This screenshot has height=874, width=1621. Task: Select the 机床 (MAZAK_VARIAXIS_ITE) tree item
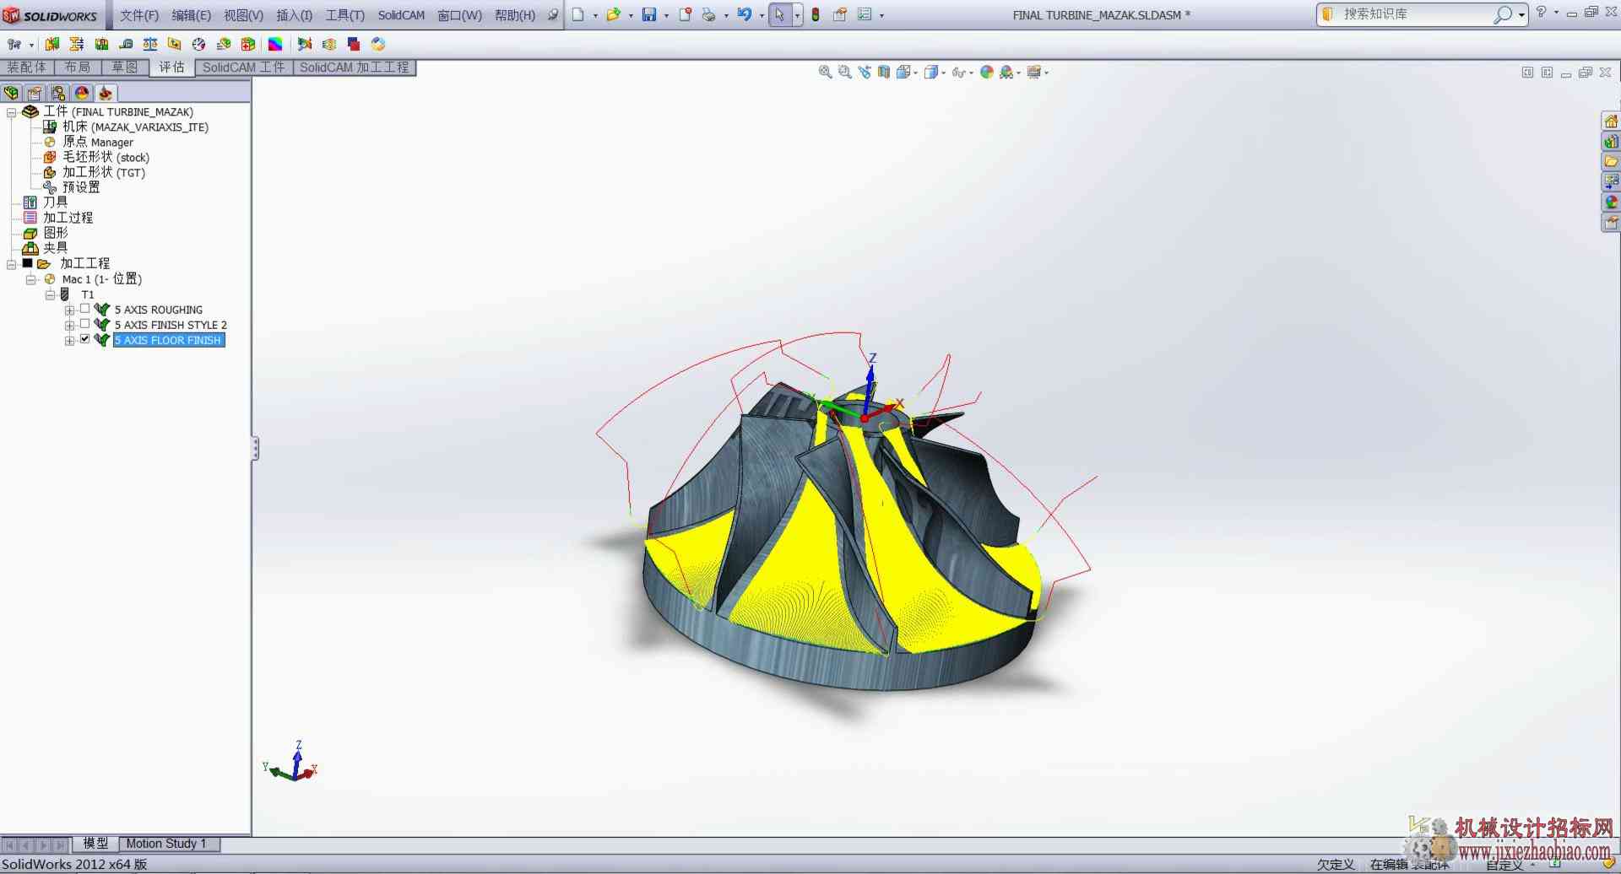tap(135, 127)
